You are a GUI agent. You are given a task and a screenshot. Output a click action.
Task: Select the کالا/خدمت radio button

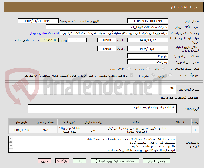pos(129,69)
